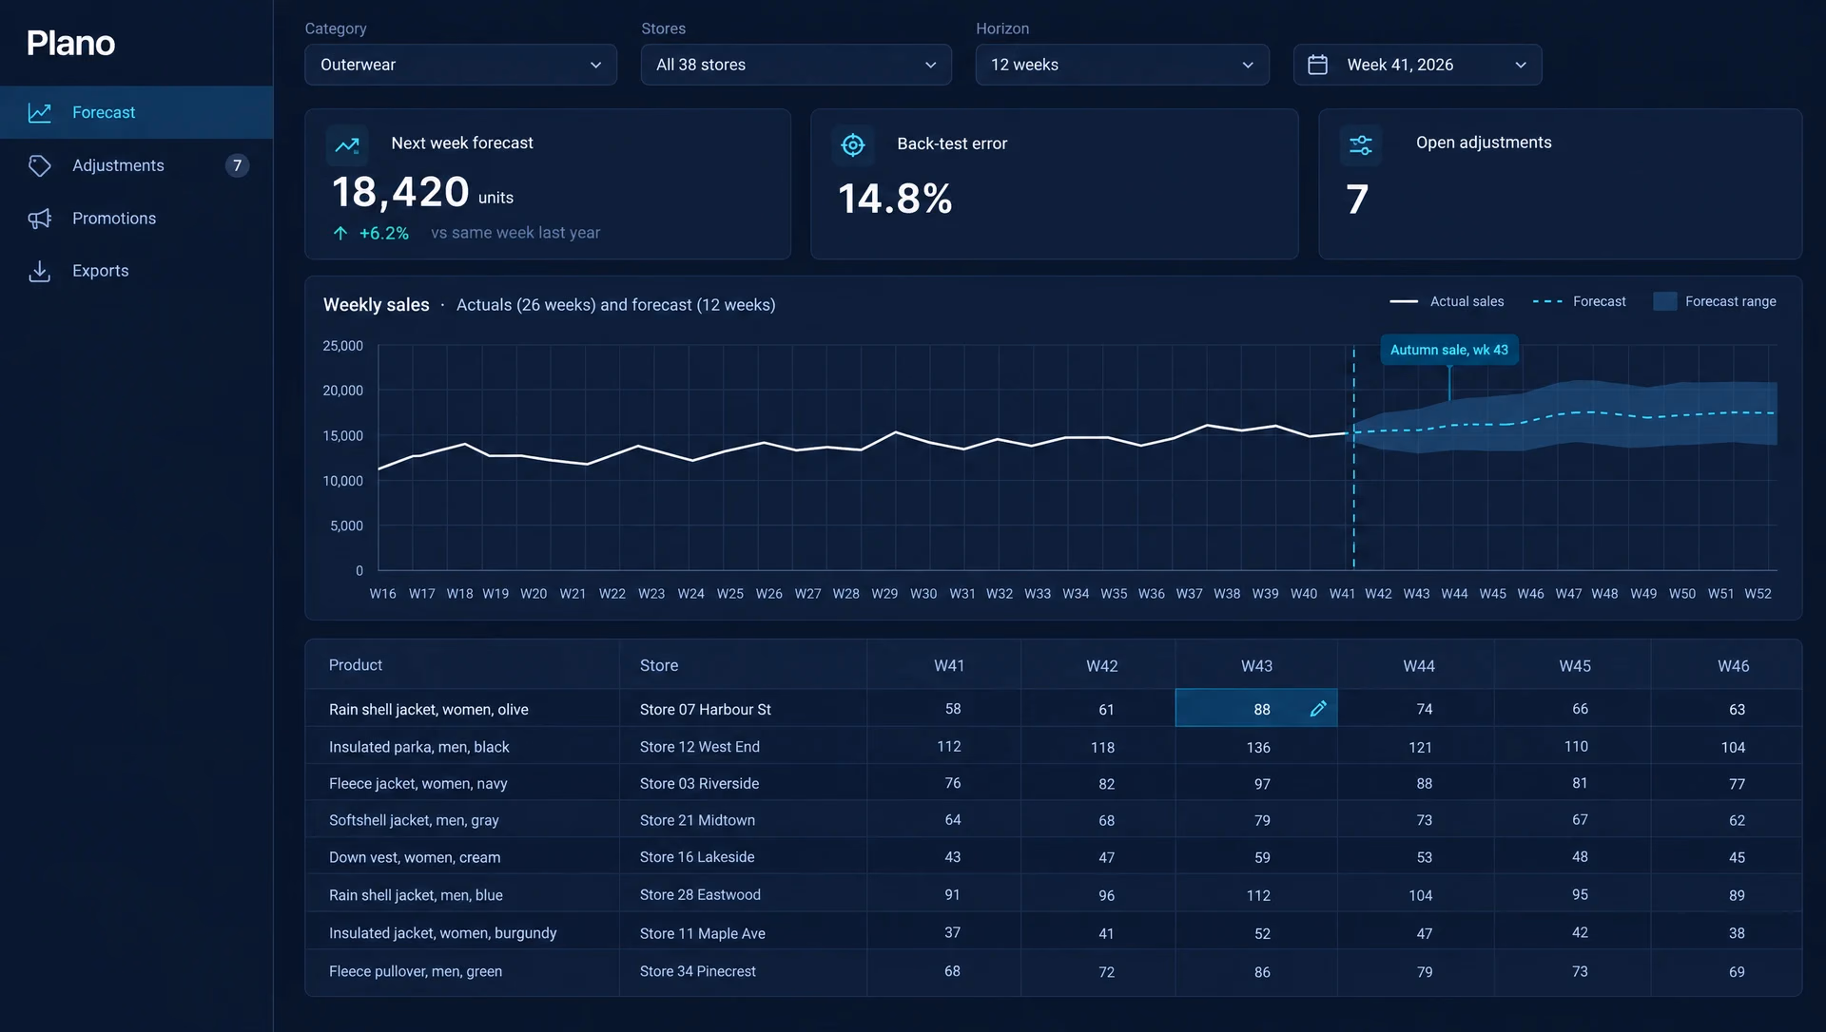Screen dimensions: 1826x1032
Task: Toggle Forecast series in chart legend
Action: coord(1579,301)
